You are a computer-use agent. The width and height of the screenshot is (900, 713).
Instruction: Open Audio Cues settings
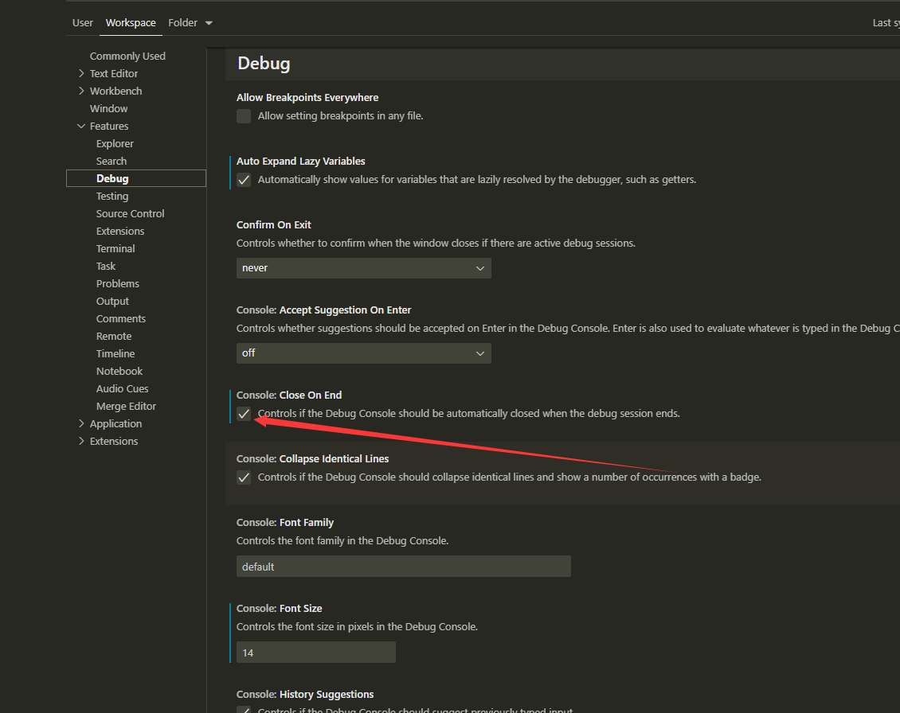click(x=123, y=388)
